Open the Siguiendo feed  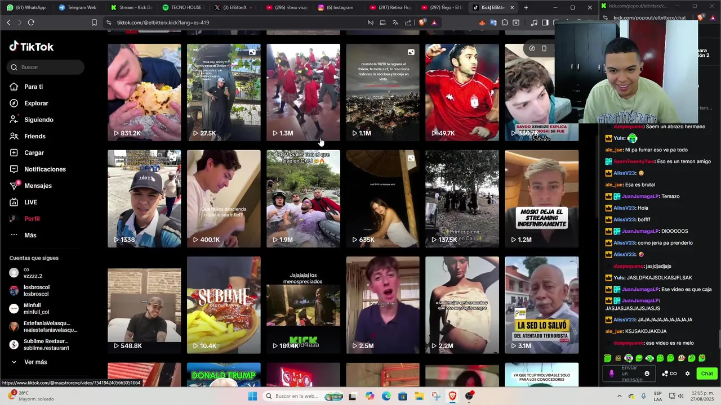32,120
